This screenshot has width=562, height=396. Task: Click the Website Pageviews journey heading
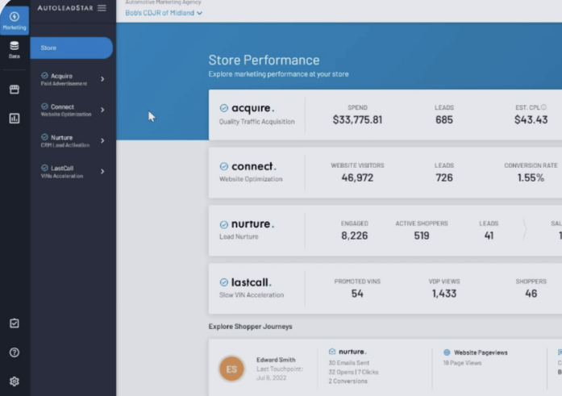point(481,352)
